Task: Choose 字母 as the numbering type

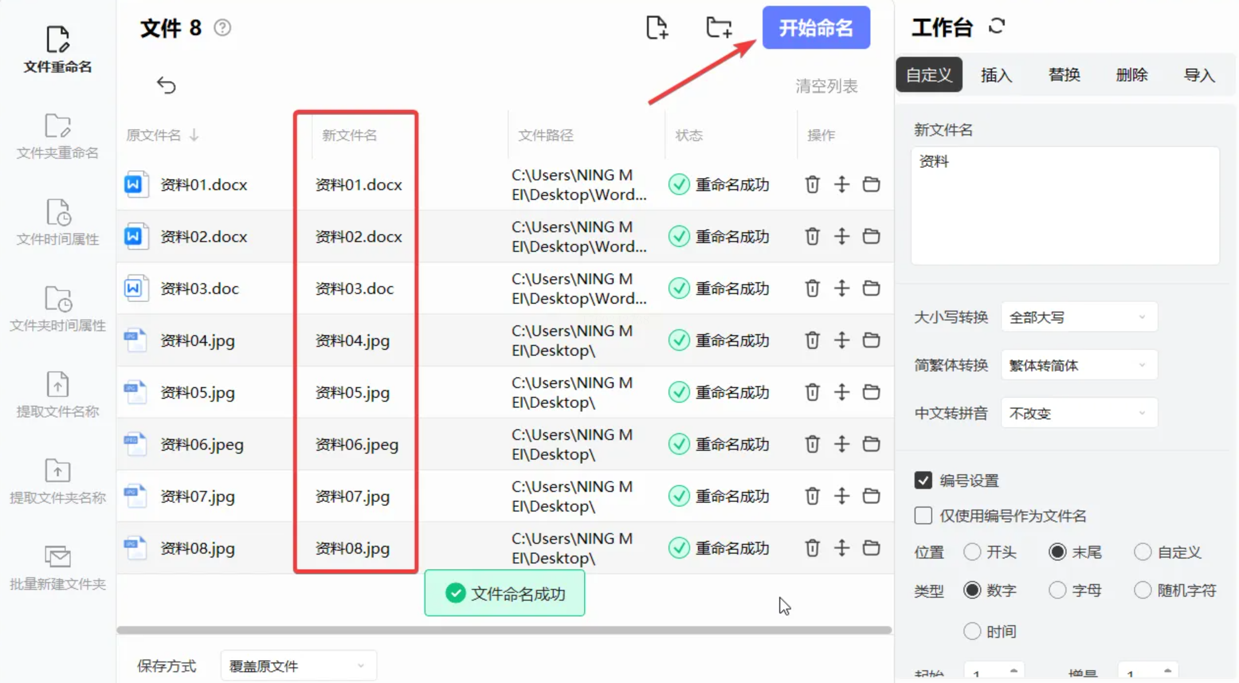Action: click(x=1057, y=590)
